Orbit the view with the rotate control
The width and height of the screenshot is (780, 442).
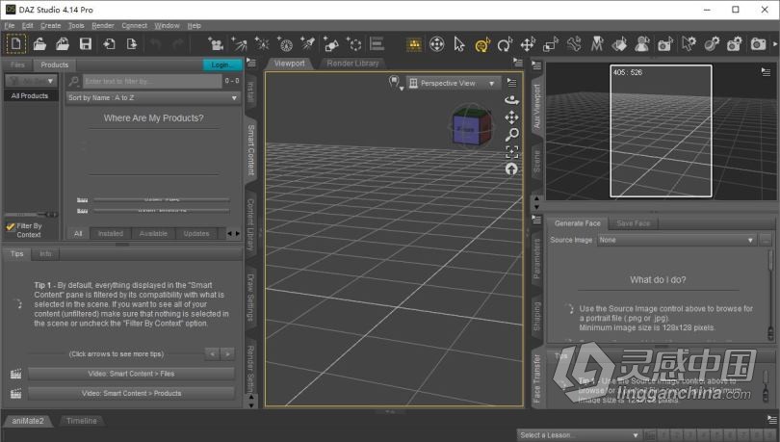pyautogui.click(x=511, y=100)
